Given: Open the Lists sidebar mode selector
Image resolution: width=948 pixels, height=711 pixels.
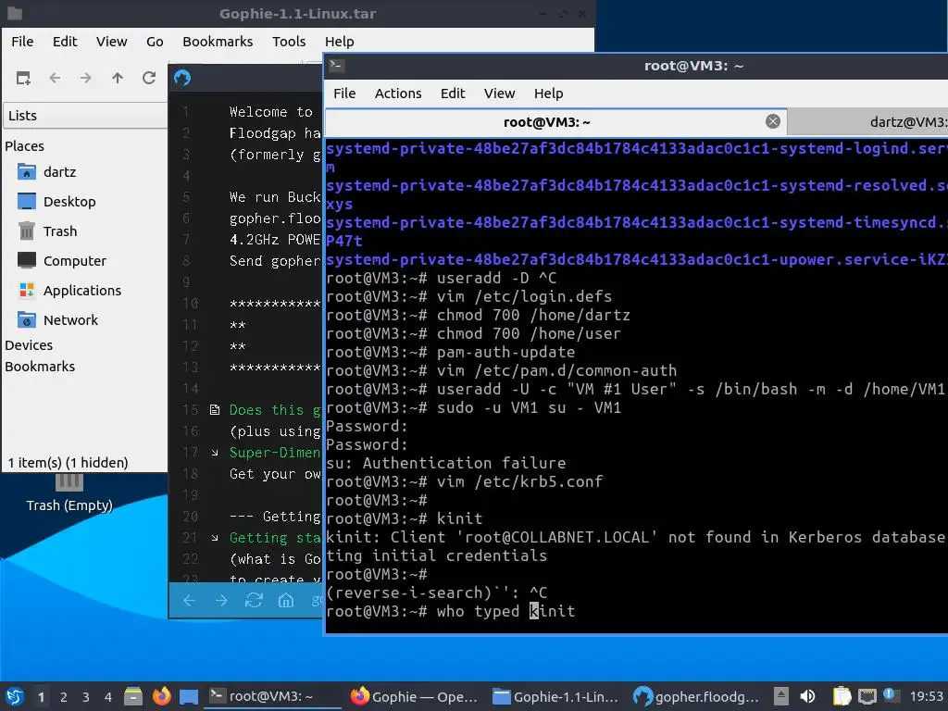Looking at the screenshot, I should [x=85, y=116].
